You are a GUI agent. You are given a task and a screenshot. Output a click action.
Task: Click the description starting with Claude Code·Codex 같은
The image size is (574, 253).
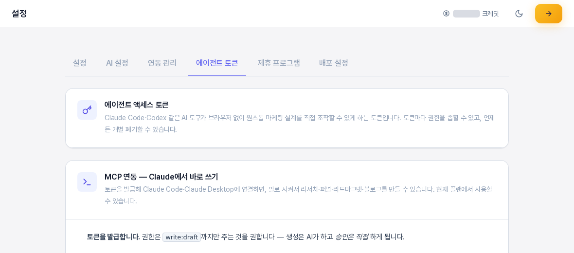300,124
